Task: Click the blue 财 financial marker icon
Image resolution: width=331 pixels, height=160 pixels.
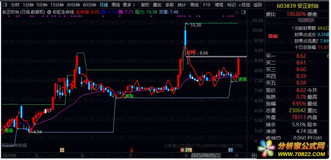Action: [231, 150]
